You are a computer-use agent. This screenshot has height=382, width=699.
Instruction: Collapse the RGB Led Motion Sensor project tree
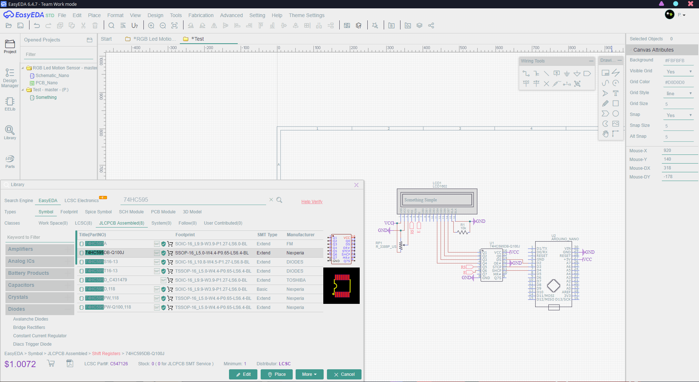[23, 68]
